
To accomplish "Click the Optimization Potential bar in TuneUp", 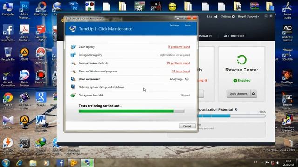I will tap(231, 116).
